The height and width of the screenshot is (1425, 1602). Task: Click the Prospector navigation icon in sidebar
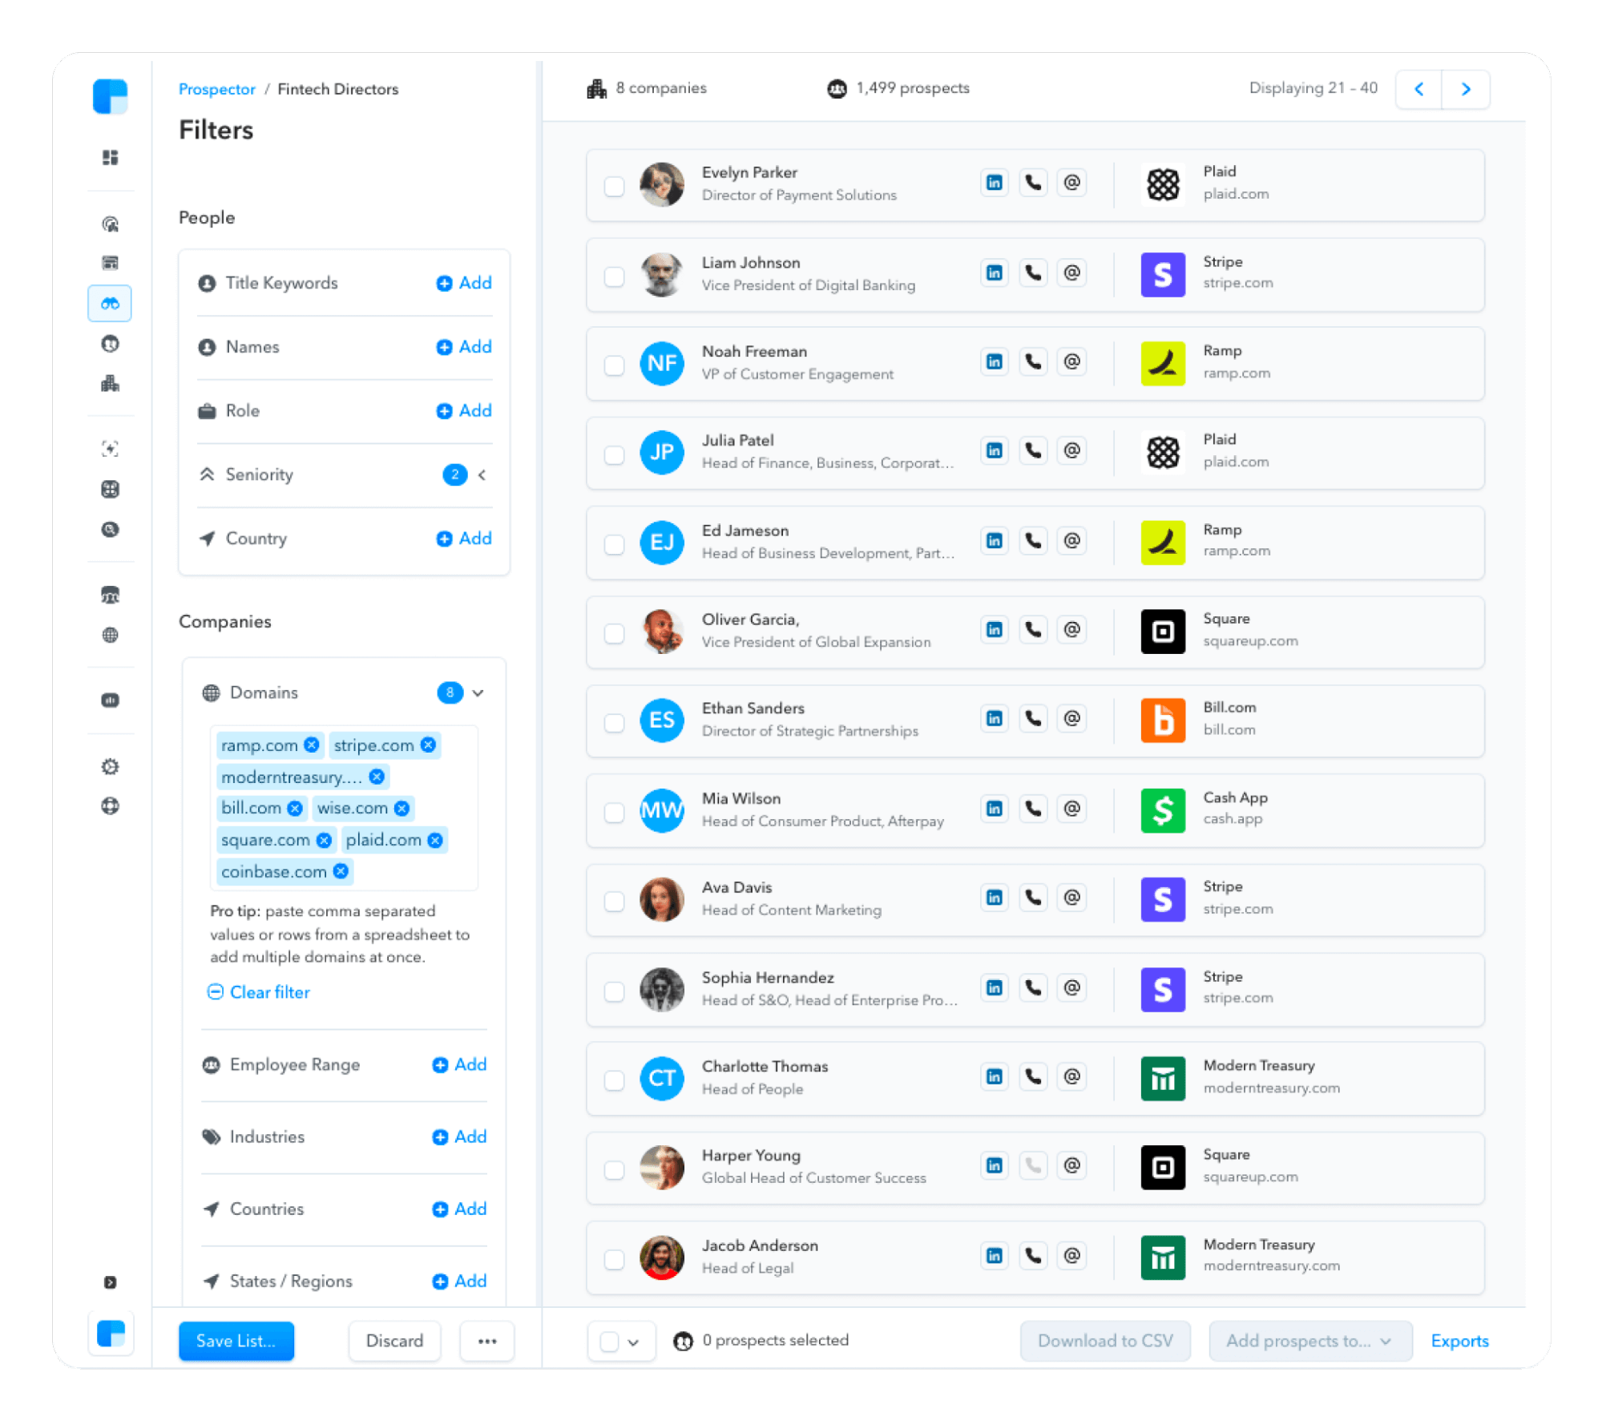click(110, 303)
